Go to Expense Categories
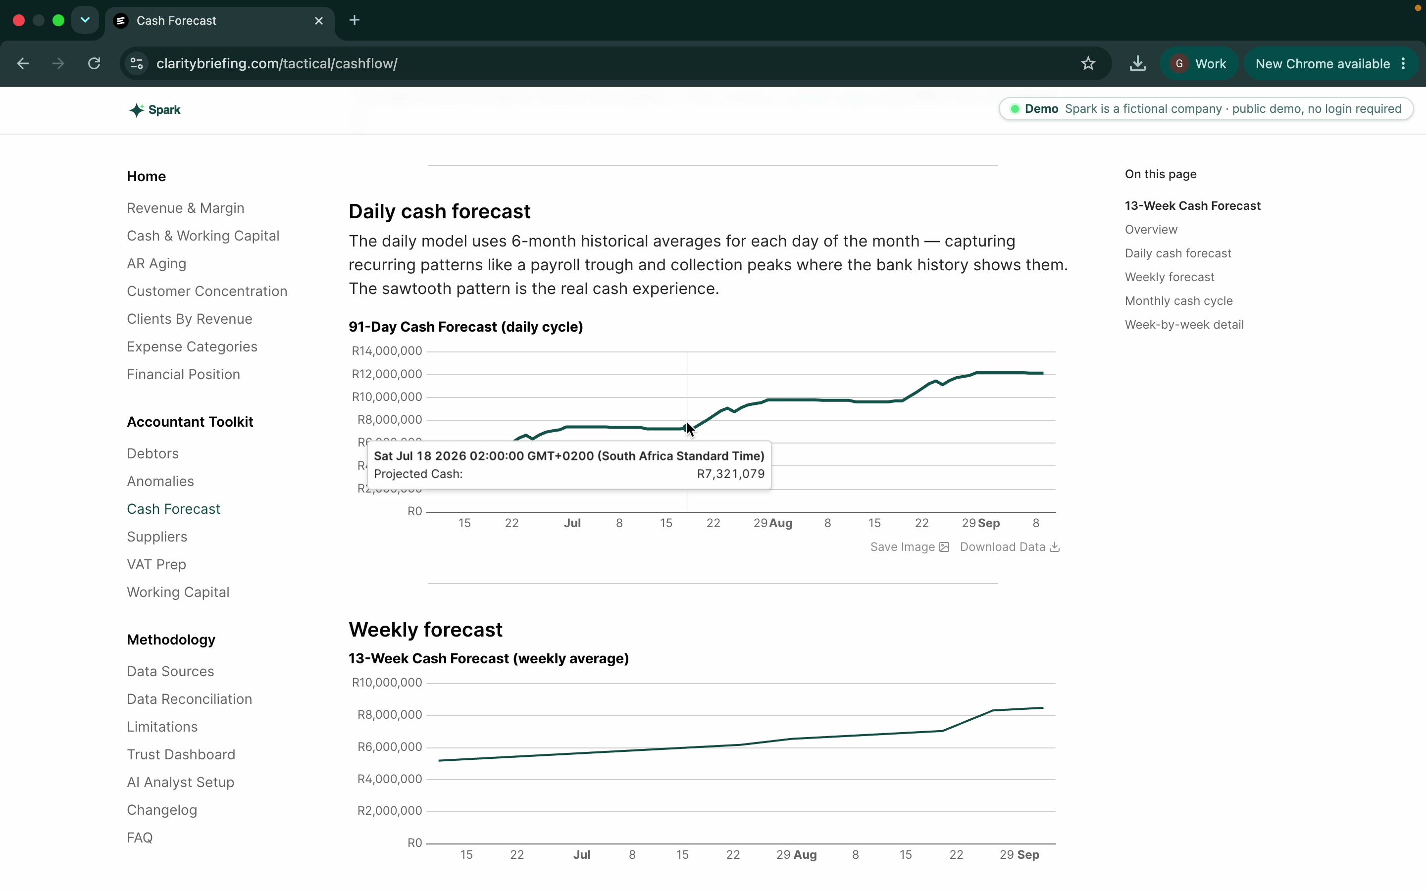 point(192,346)
